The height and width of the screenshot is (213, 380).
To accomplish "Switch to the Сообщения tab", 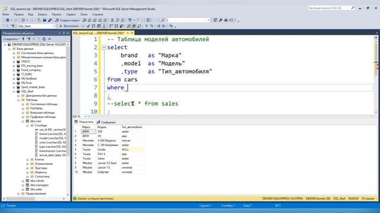I will (x=106, y=122).
